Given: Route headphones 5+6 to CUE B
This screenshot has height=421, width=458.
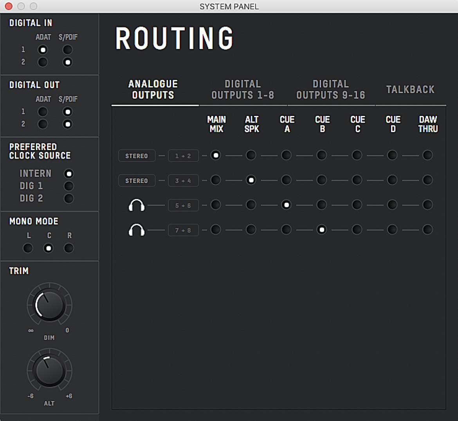Looking at the screenshot, I should 322,205.
